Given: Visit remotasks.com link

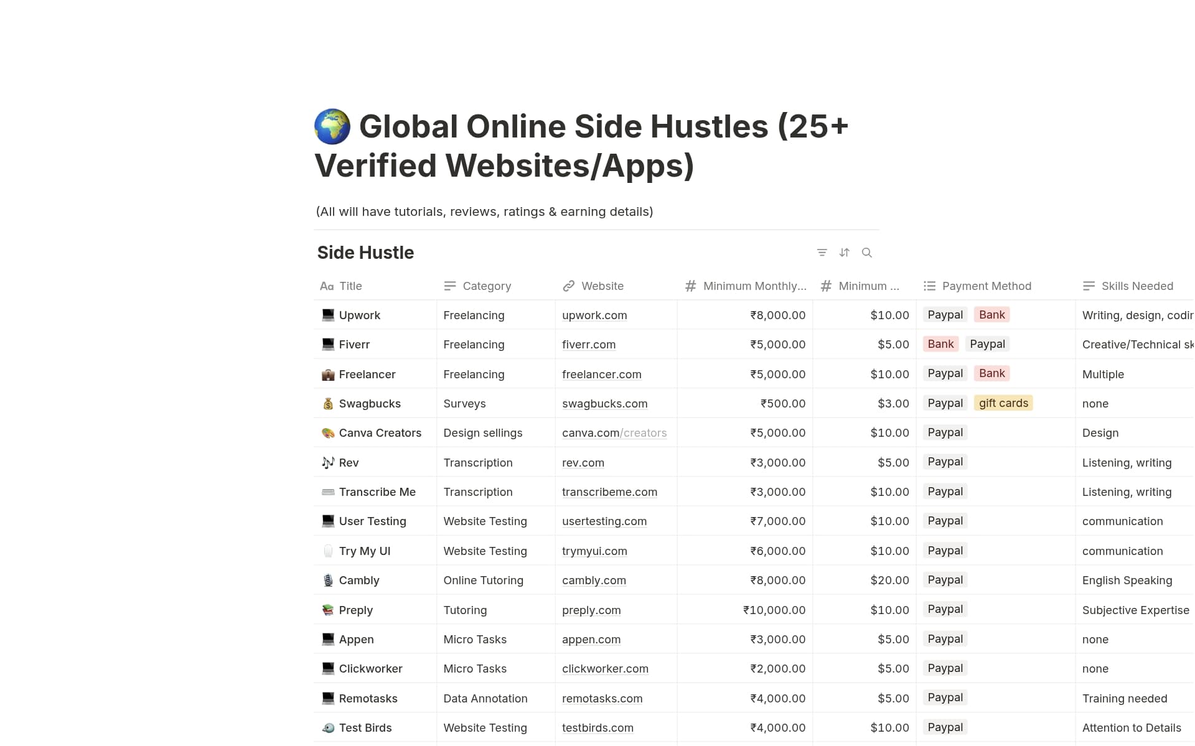Looking at the screenshot, I should [602, 699].
